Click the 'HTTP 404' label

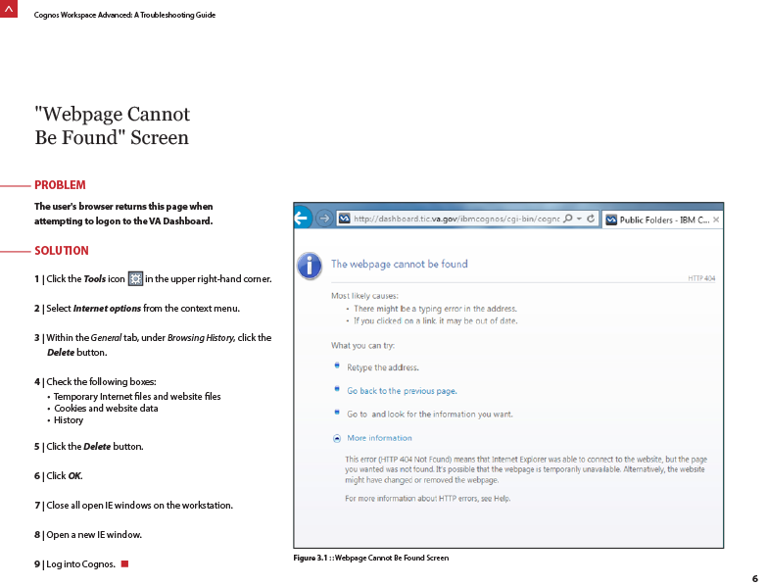tap(701, 278)
